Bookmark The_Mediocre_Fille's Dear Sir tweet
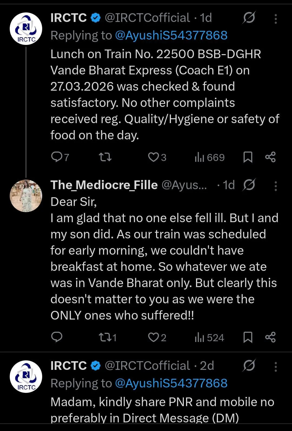This screenshot has height=431, width=292. click(x=248, y=337)
